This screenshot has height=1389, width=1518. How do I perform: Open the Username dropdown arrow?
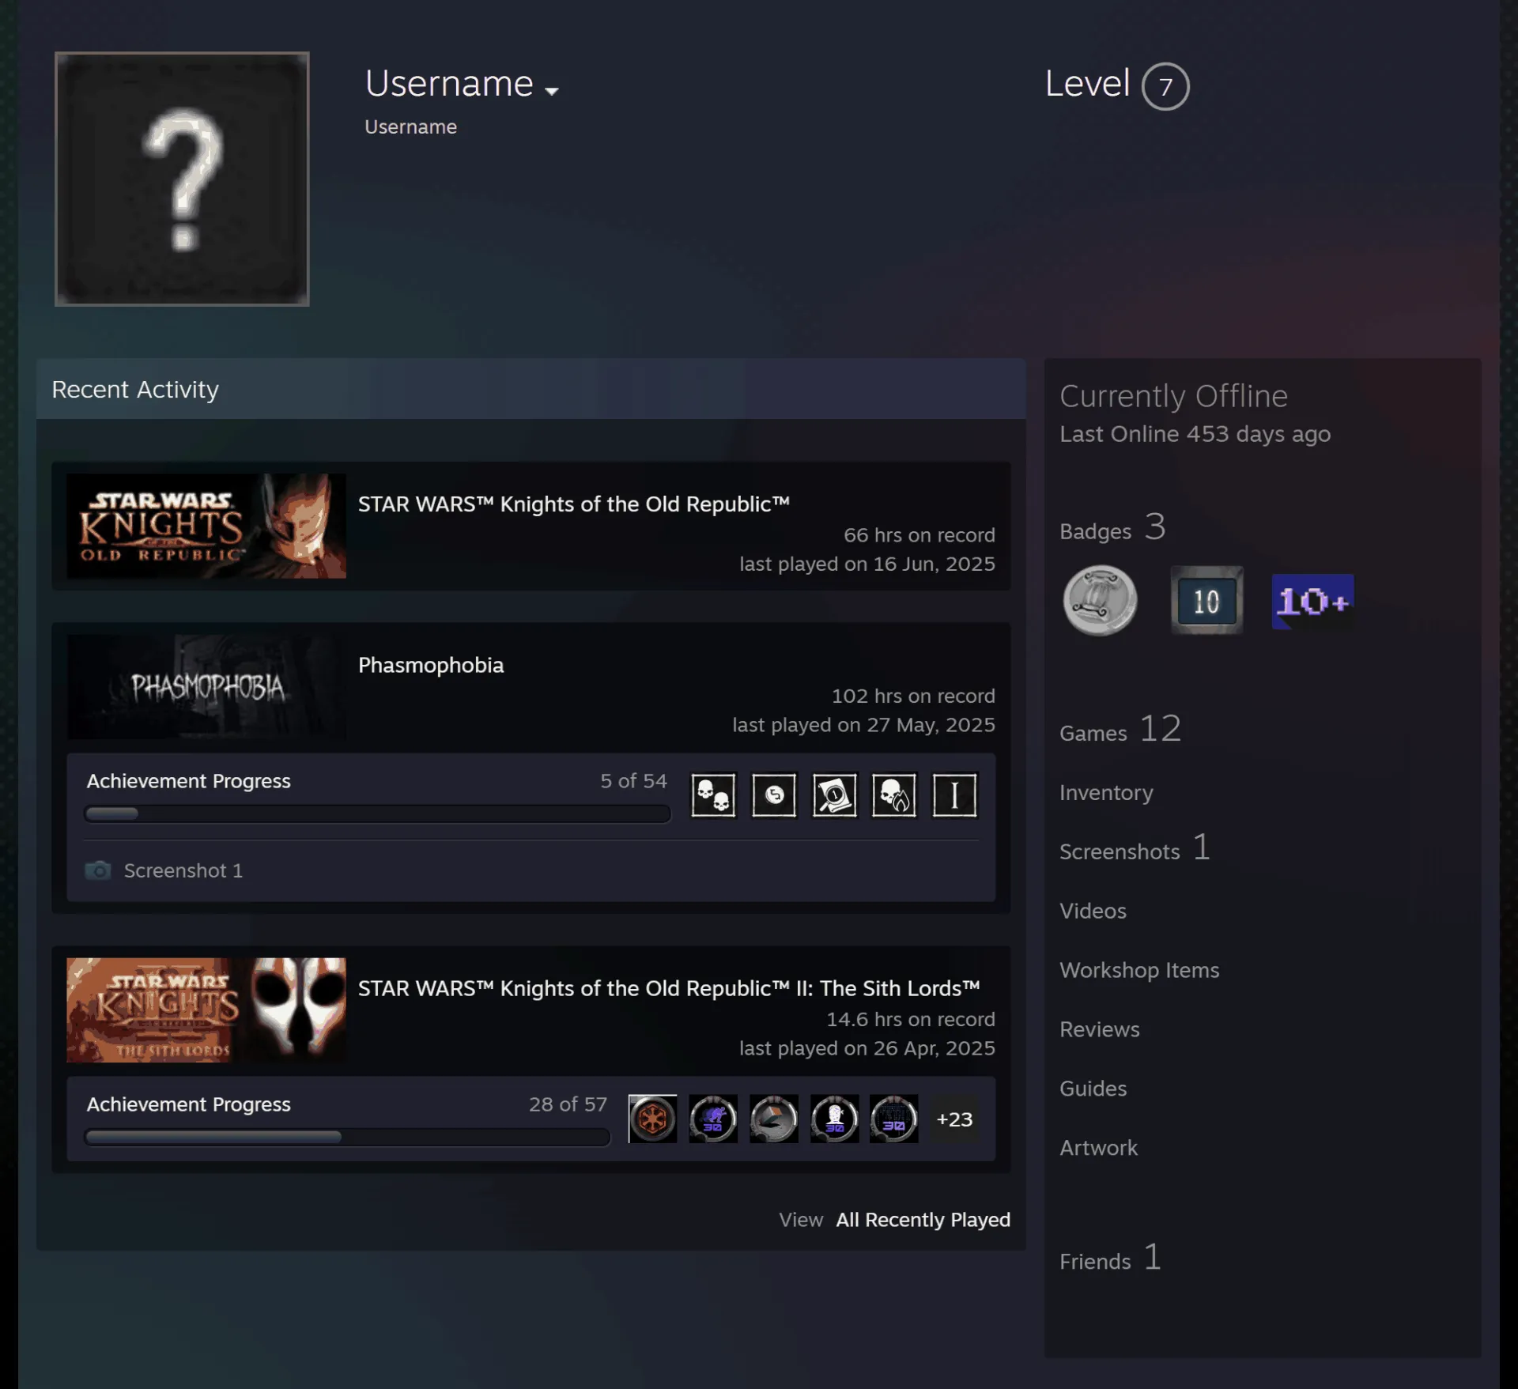552,91
